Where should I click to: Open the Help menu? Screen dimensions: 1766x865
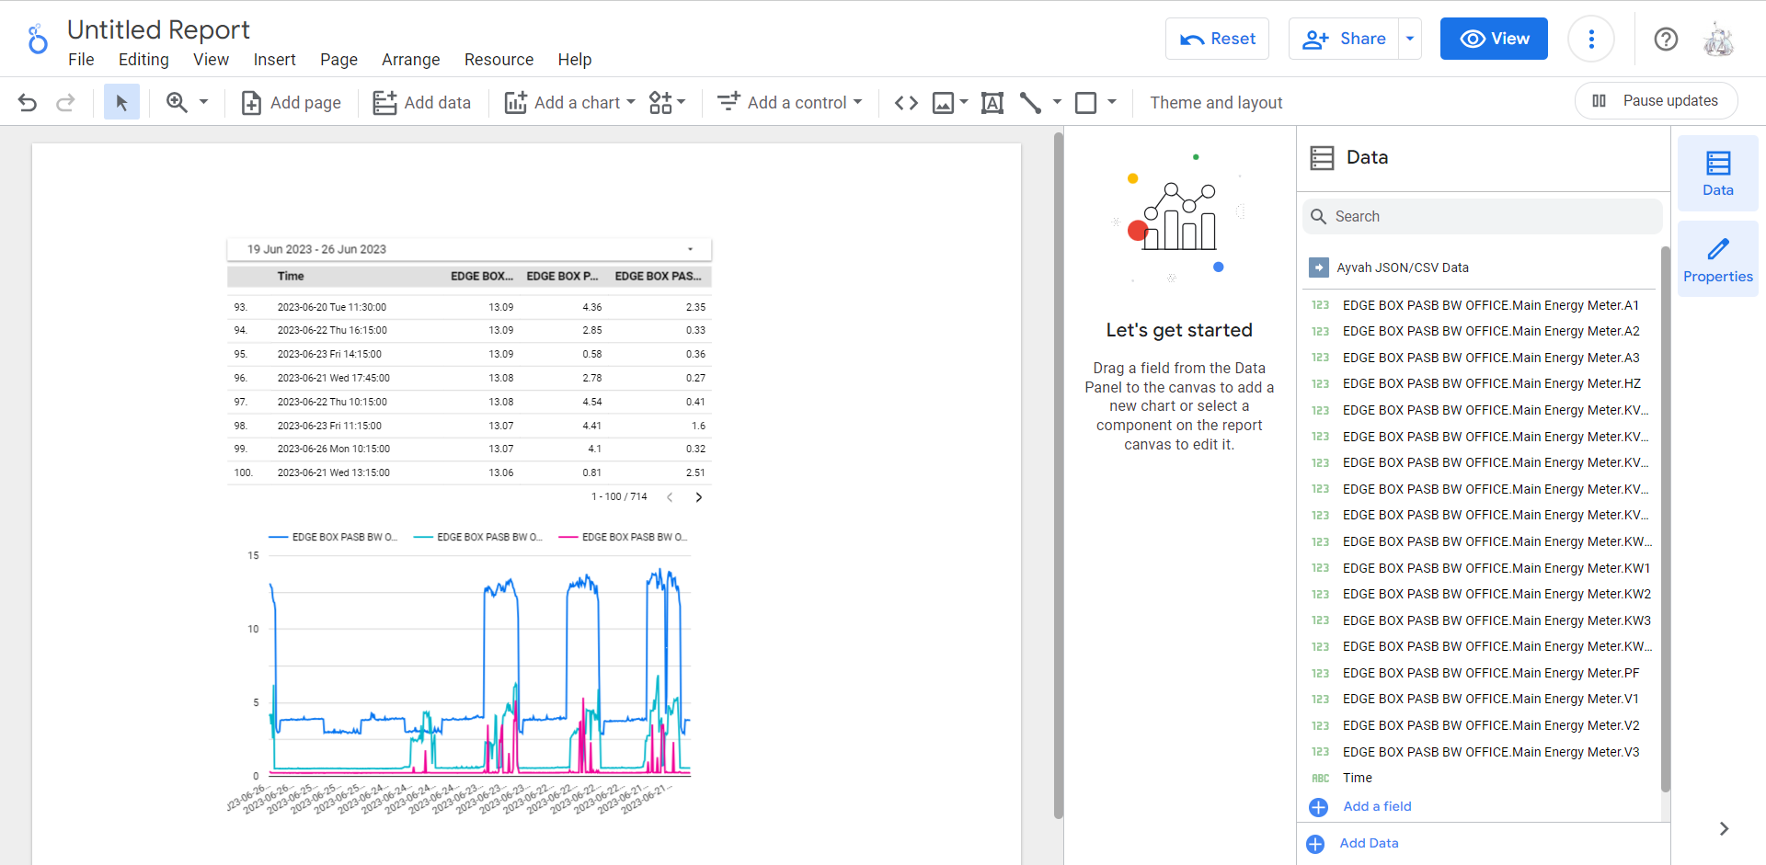pyautogui.click(x=574, y=60)
